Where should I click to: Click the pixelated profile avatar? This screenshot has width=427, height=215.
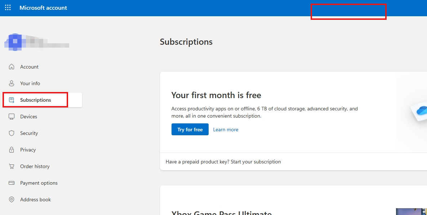pyautogui.click(x=15, y=42)
